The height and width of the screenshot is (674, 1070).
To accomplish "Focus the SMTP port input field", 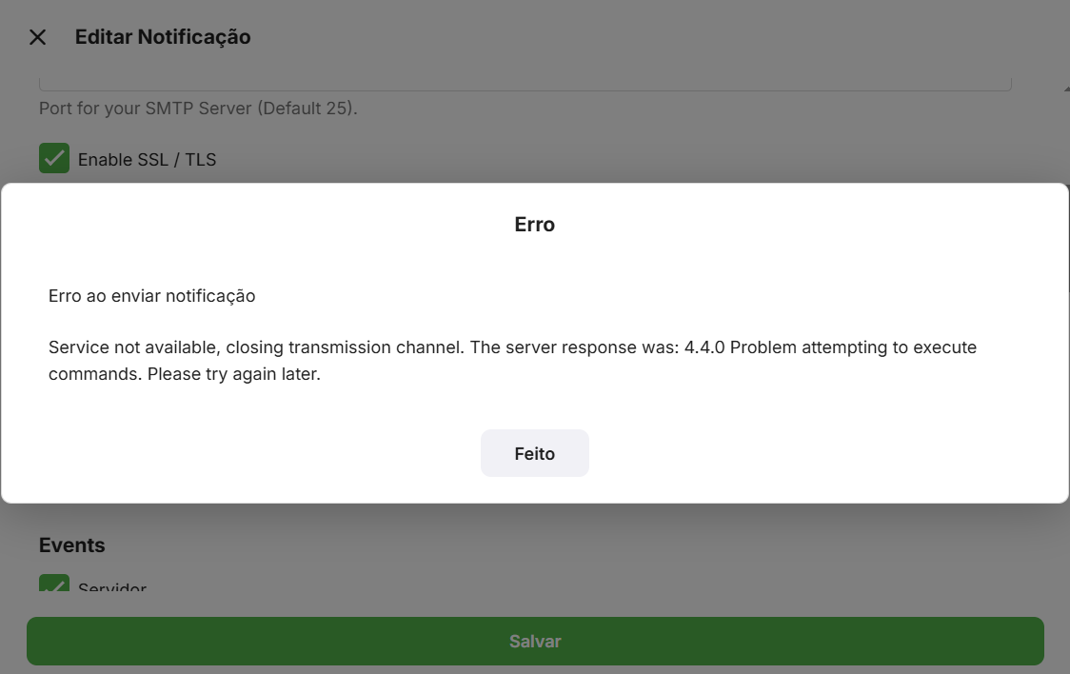I will 524,78.
